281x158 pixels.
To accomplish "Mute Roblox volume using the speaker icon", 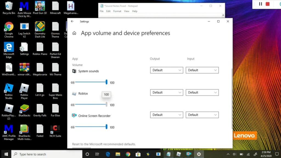I will point(72,105).
